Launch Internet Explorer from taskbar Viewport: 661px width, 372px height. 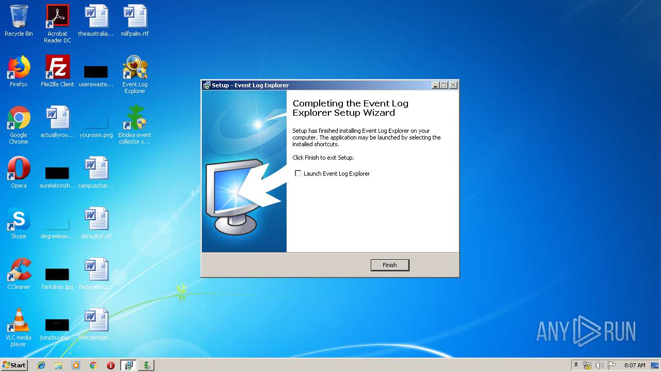[41, 365]
